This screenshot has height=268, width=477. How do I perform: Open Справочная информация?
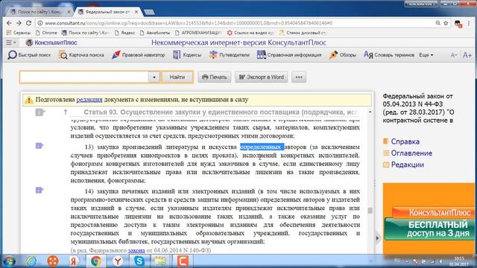click(x=289, y=55)
